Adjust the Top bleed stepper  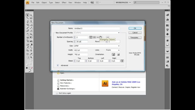coord(75,61)
